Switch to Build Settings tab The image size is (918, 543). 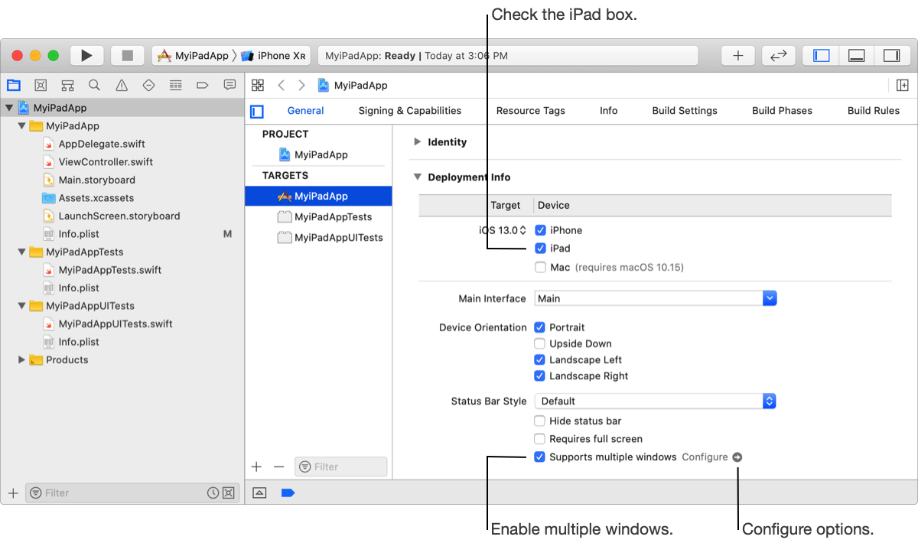685,111
